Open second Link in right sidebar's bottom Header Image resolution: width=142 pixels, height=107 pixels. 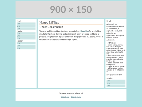tap(116, 83)
